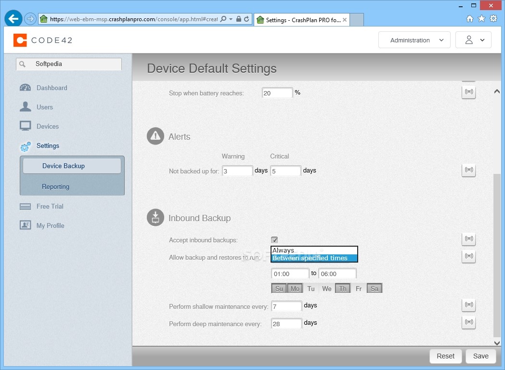Push the battery setting to devices icon
The image size is (505, 370).
(468, 92)
